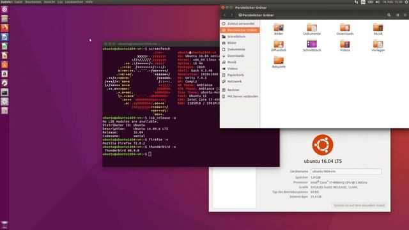Switch file manager to grid view icon
Viewport: 409px width, 230px height.
[397, 15]
